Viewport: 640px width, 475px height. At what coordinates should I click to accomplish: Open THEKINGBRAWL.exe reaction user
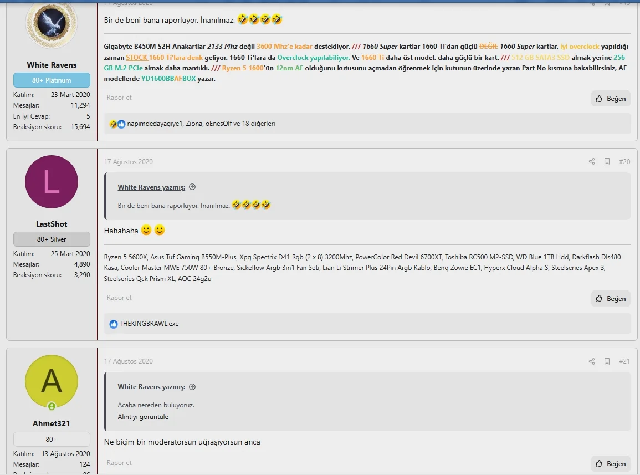coord(149,324)
